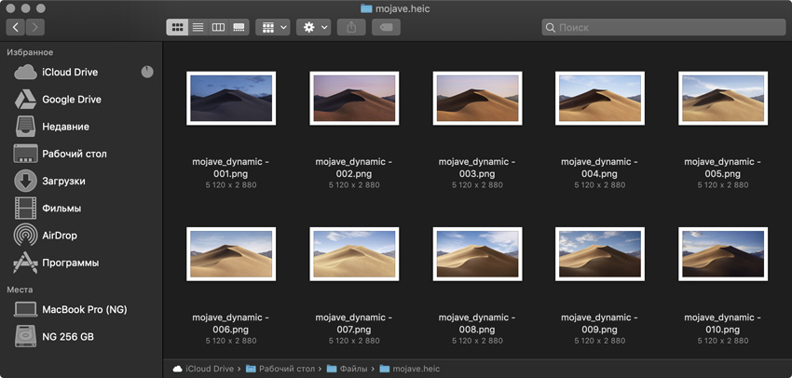
Task: Switch to icon grid view
Action: [177, 28]
